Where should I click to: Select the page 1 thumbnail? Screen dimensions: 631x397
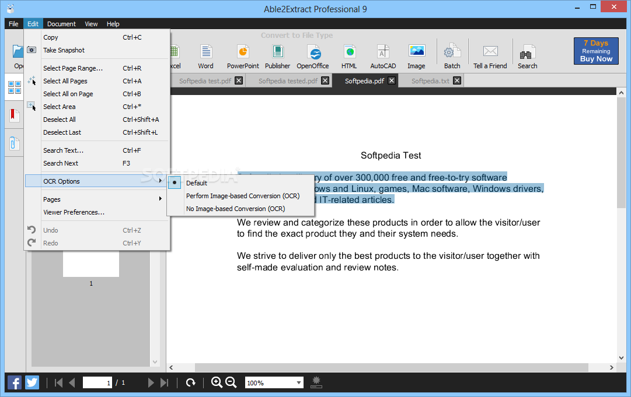(91, 264)
